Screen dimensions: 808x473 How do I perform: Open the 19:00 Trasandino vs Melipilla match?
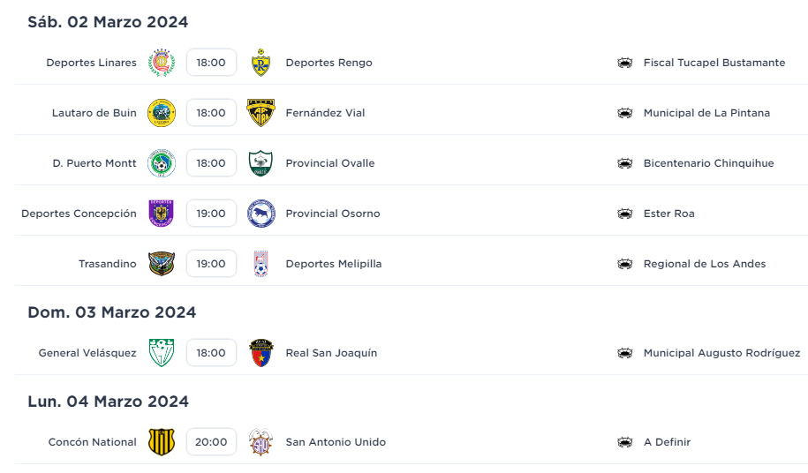pyautogui.click(x=211, y=264)
